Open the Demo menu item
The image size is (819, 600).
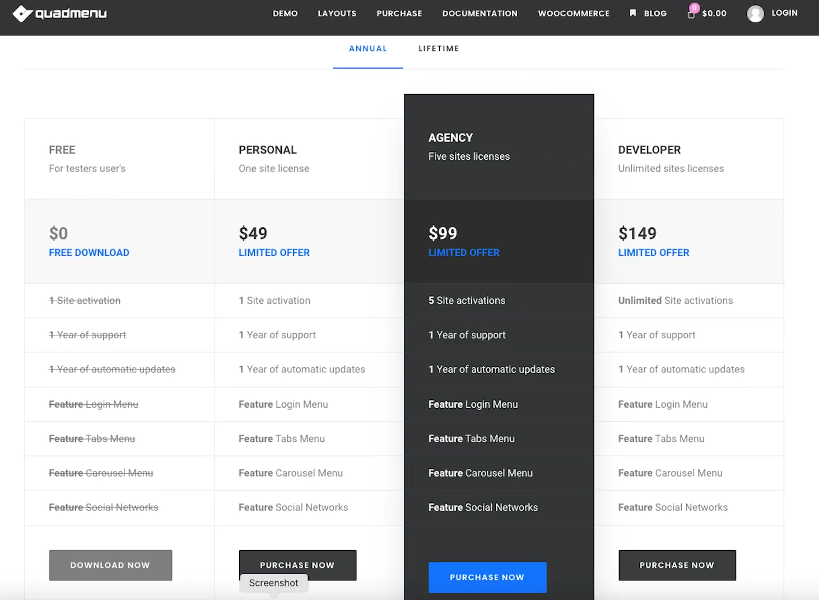[x=285, y=13]
